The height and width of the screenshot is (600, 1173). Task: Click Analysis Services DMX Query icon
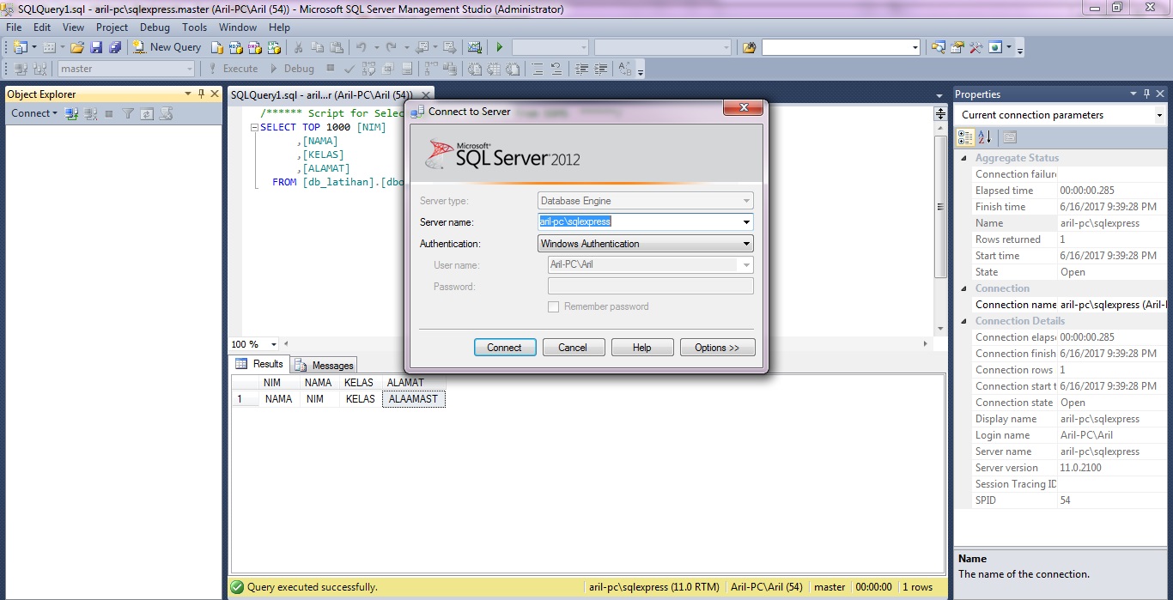tap(255, 47)
